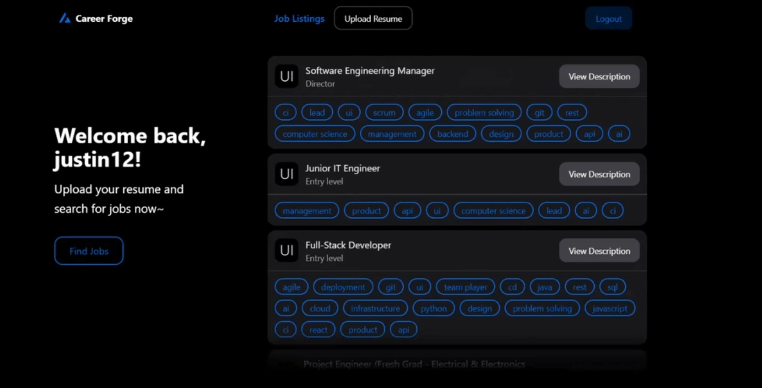View Description for Full-Stack Developer
The image size is (762, 388).
point(599,251)
